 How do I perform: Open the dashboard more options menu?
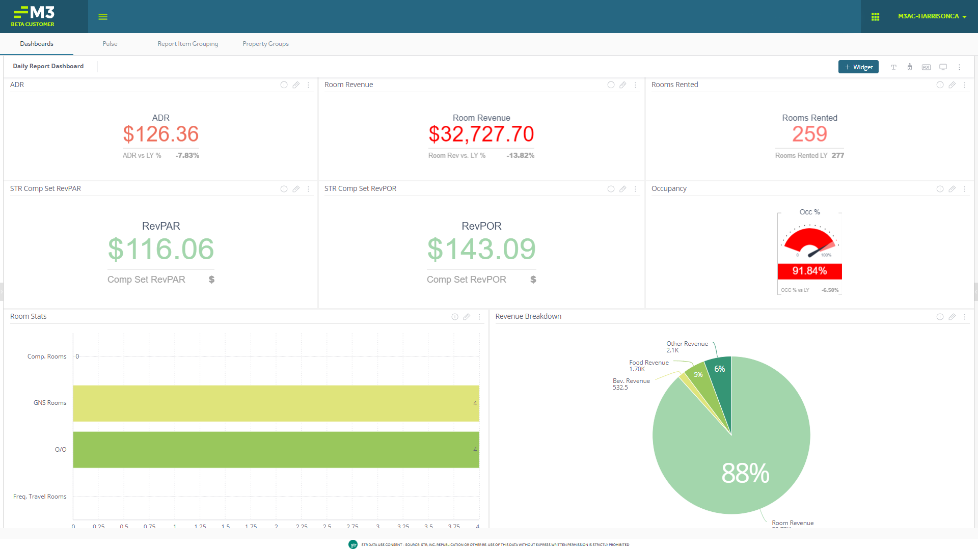(959, 67)
